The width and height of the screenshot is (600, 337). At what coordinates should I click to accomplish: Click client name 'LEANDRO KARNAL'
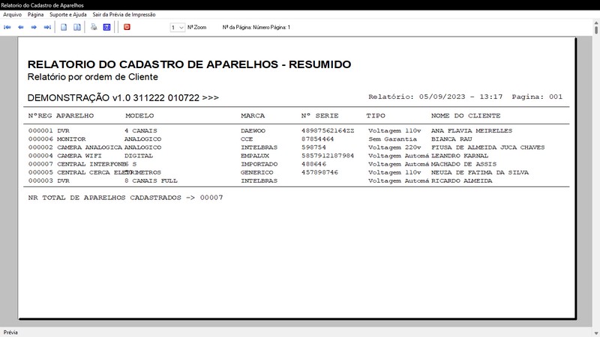click(460, 156)
